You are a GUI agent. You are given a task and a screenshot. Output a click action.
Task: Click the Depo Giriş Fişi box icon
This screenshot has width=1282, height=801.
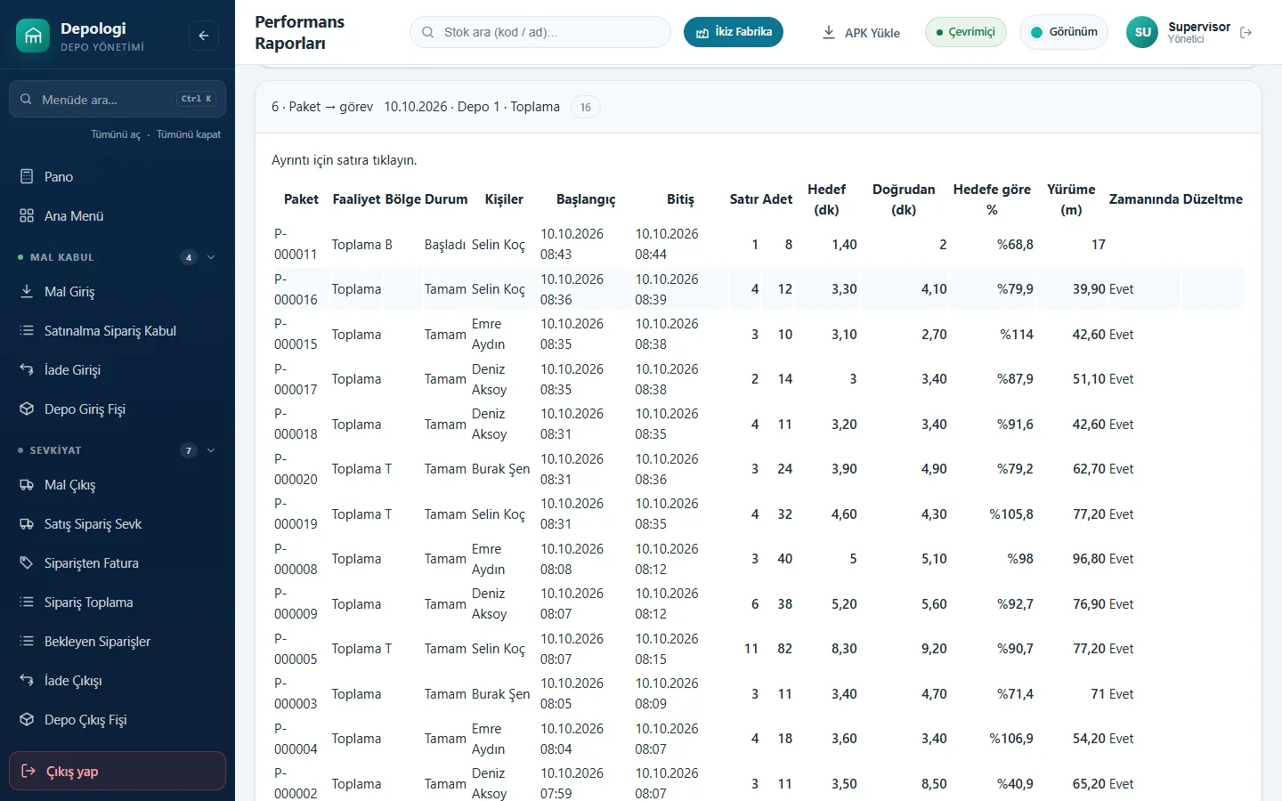(x=27, y=409)
